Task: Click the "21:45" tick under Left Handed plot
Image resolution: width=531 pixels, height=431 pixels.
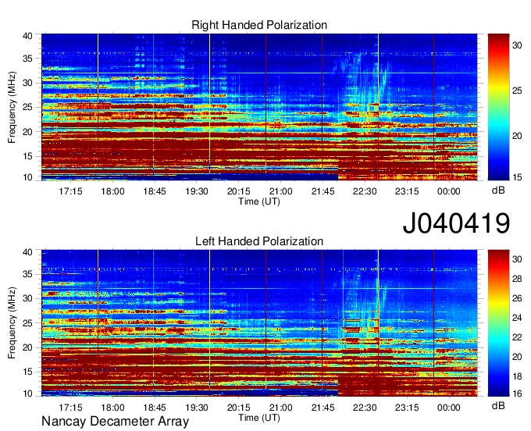Action: click(323, 408)
